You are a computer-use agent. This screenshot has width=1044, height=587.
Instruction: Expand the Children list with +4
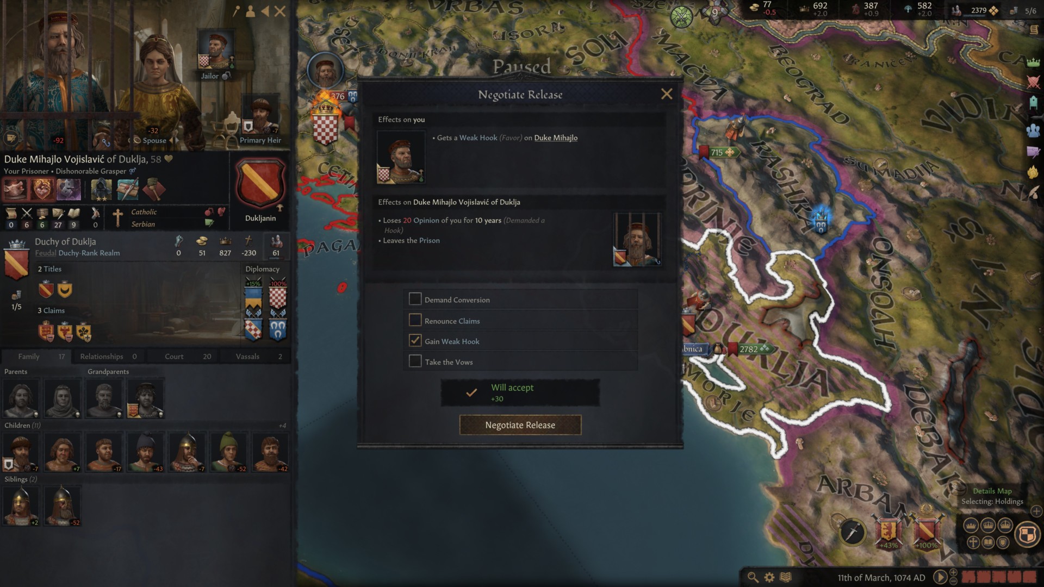(282, 426)
